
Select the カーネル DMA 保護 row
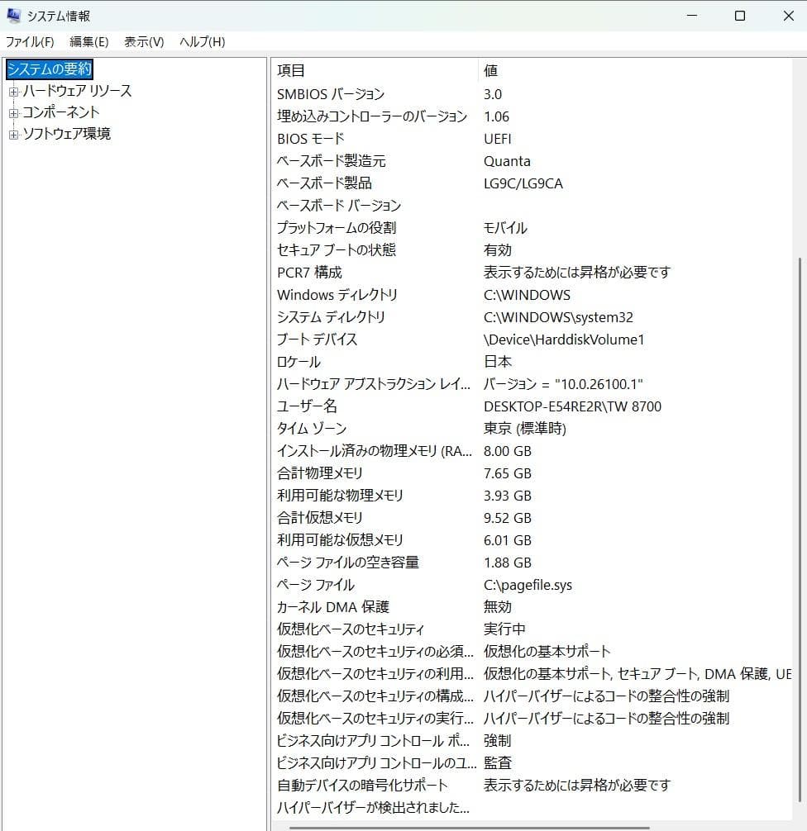[372, 606]
